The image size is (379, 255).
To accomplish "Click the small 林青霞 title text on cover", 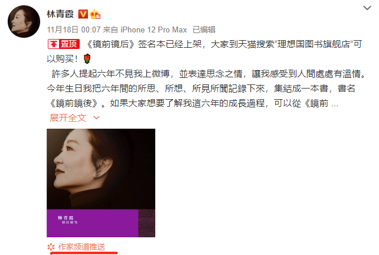I will pyautogui.click(x=66, y=218).
